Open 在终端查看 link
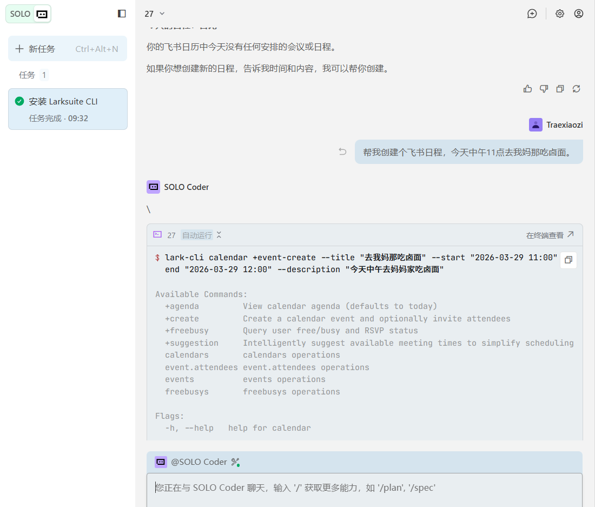Viewport: 595px width, 507px height. click(550, 235)
